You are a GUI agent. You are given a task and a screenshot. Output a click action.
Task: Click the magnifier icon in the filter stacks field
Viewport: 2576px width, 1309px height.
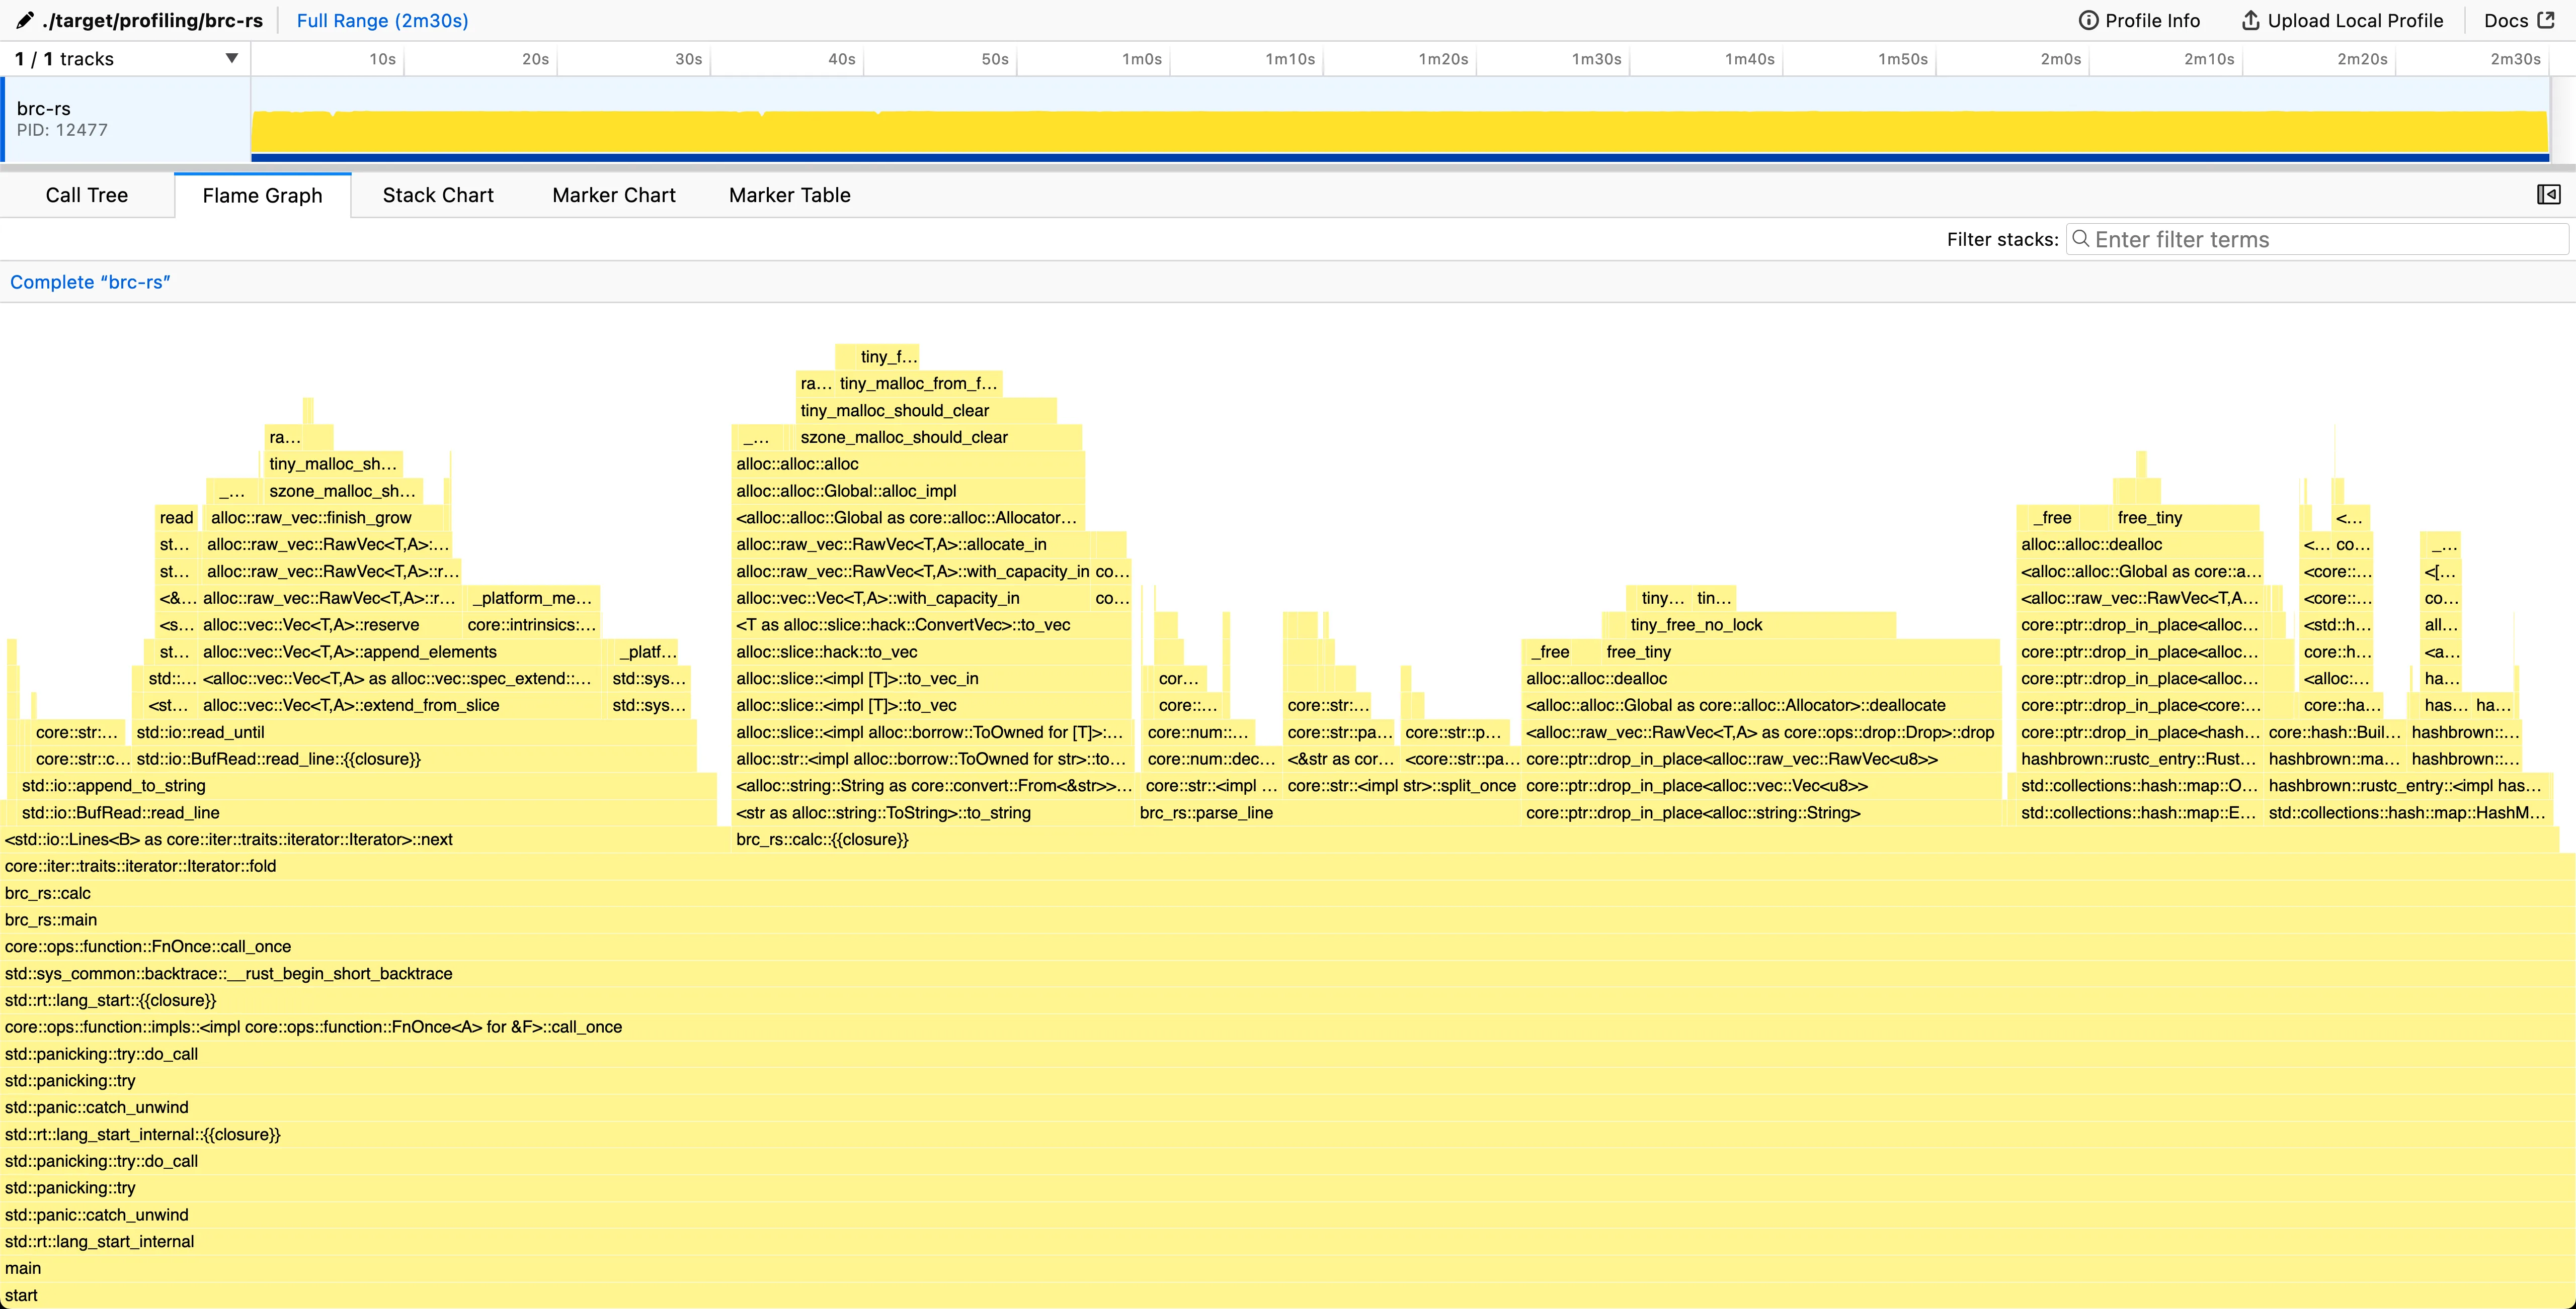(2081, 239)
